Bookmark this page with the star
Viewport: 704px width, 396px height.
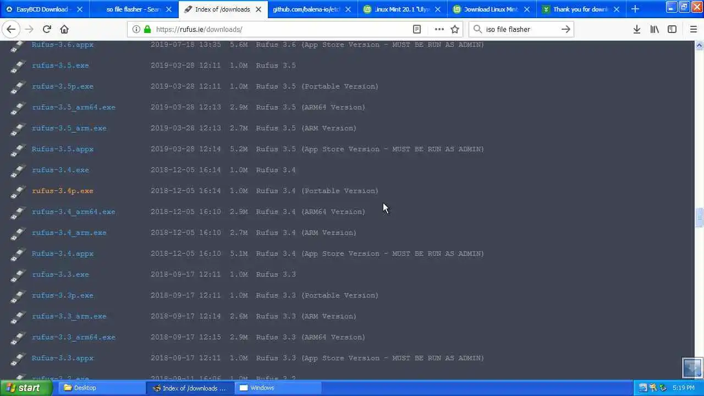click(x=455, y=29)
